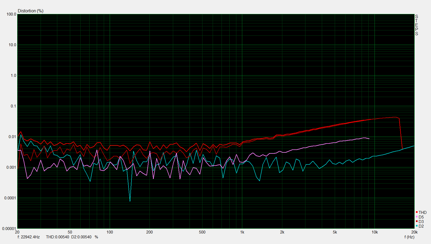Click the deep cyan D2 dip near 140 Hz
This screenshot has height=244, width=431.
click(x=130, y=200)
